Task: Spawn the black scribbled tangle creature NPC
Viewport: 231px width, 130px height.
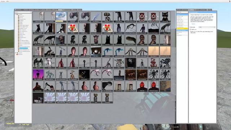Action: tap(165, 63)
